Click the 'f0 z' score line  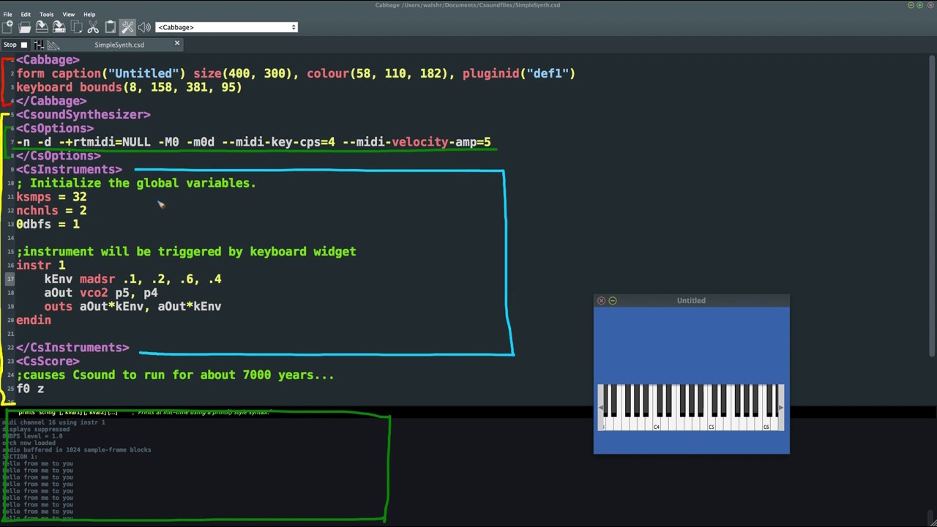tap(30, 389)
